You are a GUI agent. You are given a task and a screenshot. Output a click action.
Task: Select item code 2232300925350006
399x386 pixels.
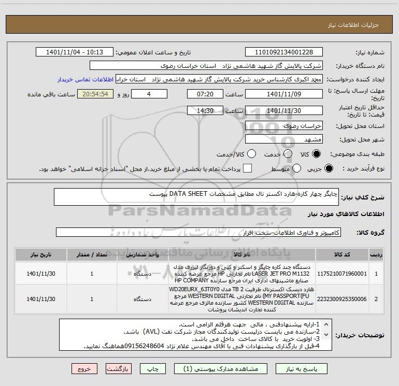pos(342,299)
